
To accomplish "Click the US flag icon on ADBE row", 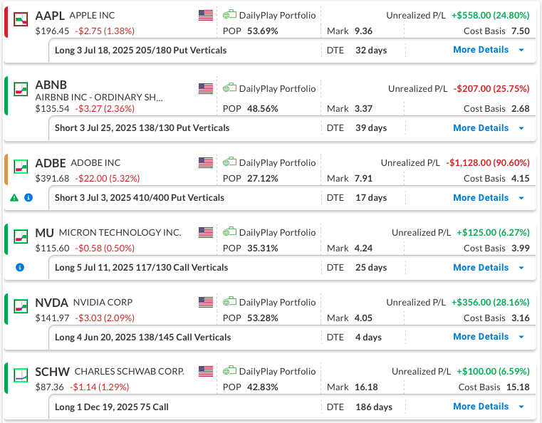I will (206, 163).
